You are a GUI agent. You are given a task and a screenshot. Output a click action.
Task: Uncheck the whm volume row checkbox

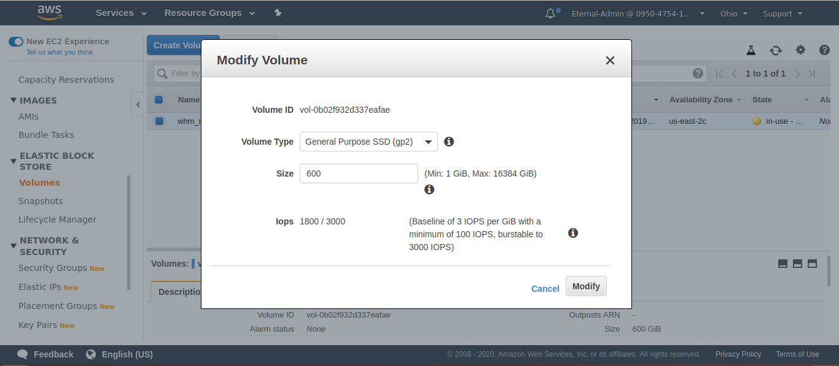click(x=159, y=121)
